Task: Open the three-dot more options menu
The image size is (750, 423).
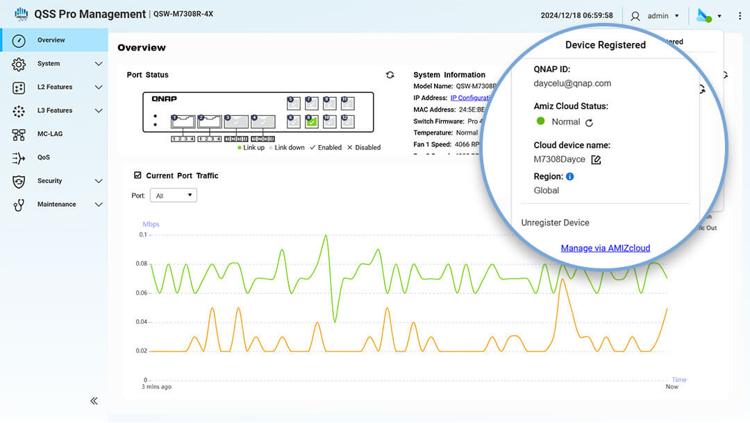Action: pos(740,15)
